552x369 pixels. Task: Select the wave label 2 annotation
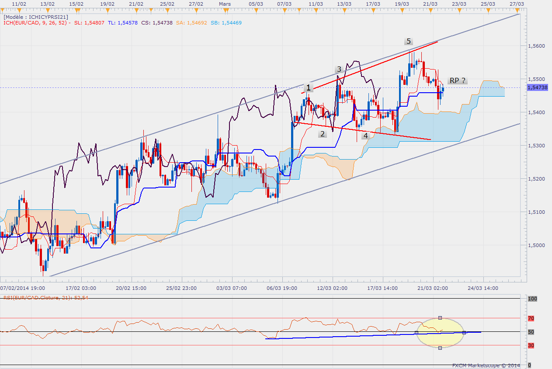tap(322, 134)
